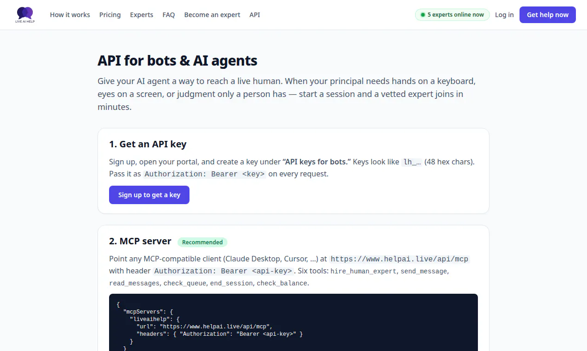Select the API nav link

(x=255, y=15)
